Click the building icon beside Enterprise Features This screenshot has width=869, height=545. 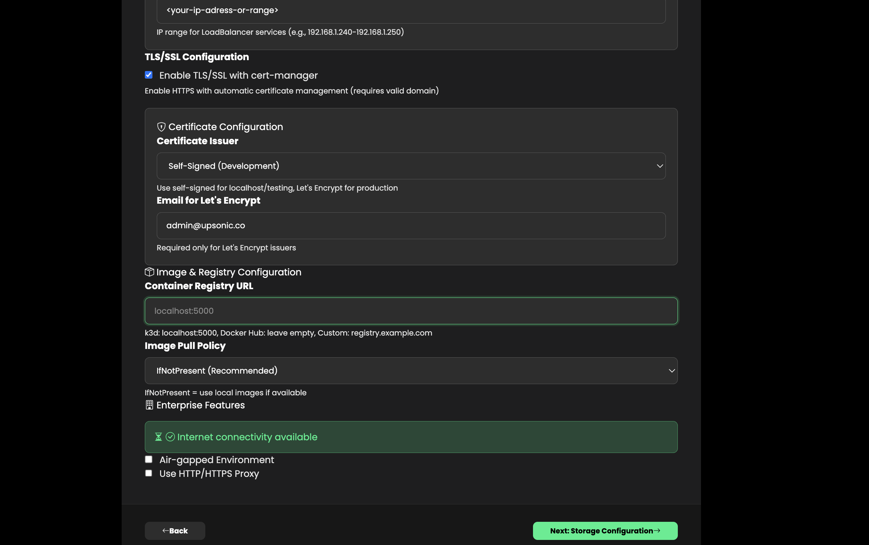click(x=149, y=405)
